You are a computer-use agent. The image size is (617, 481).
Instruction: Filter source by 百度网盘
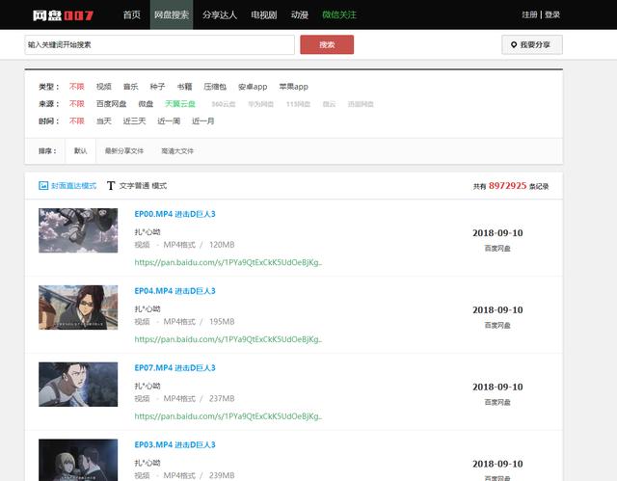(112, 104)
